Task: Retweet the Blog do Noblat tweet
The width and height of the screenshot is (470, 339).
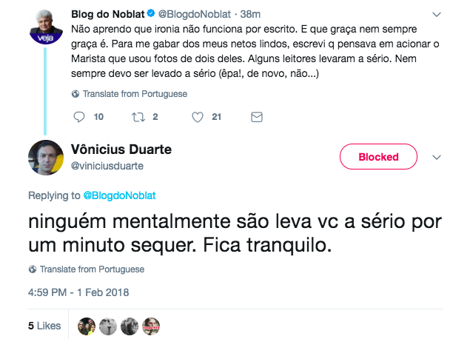Action: pyautogui.click(x=138, y=117)
